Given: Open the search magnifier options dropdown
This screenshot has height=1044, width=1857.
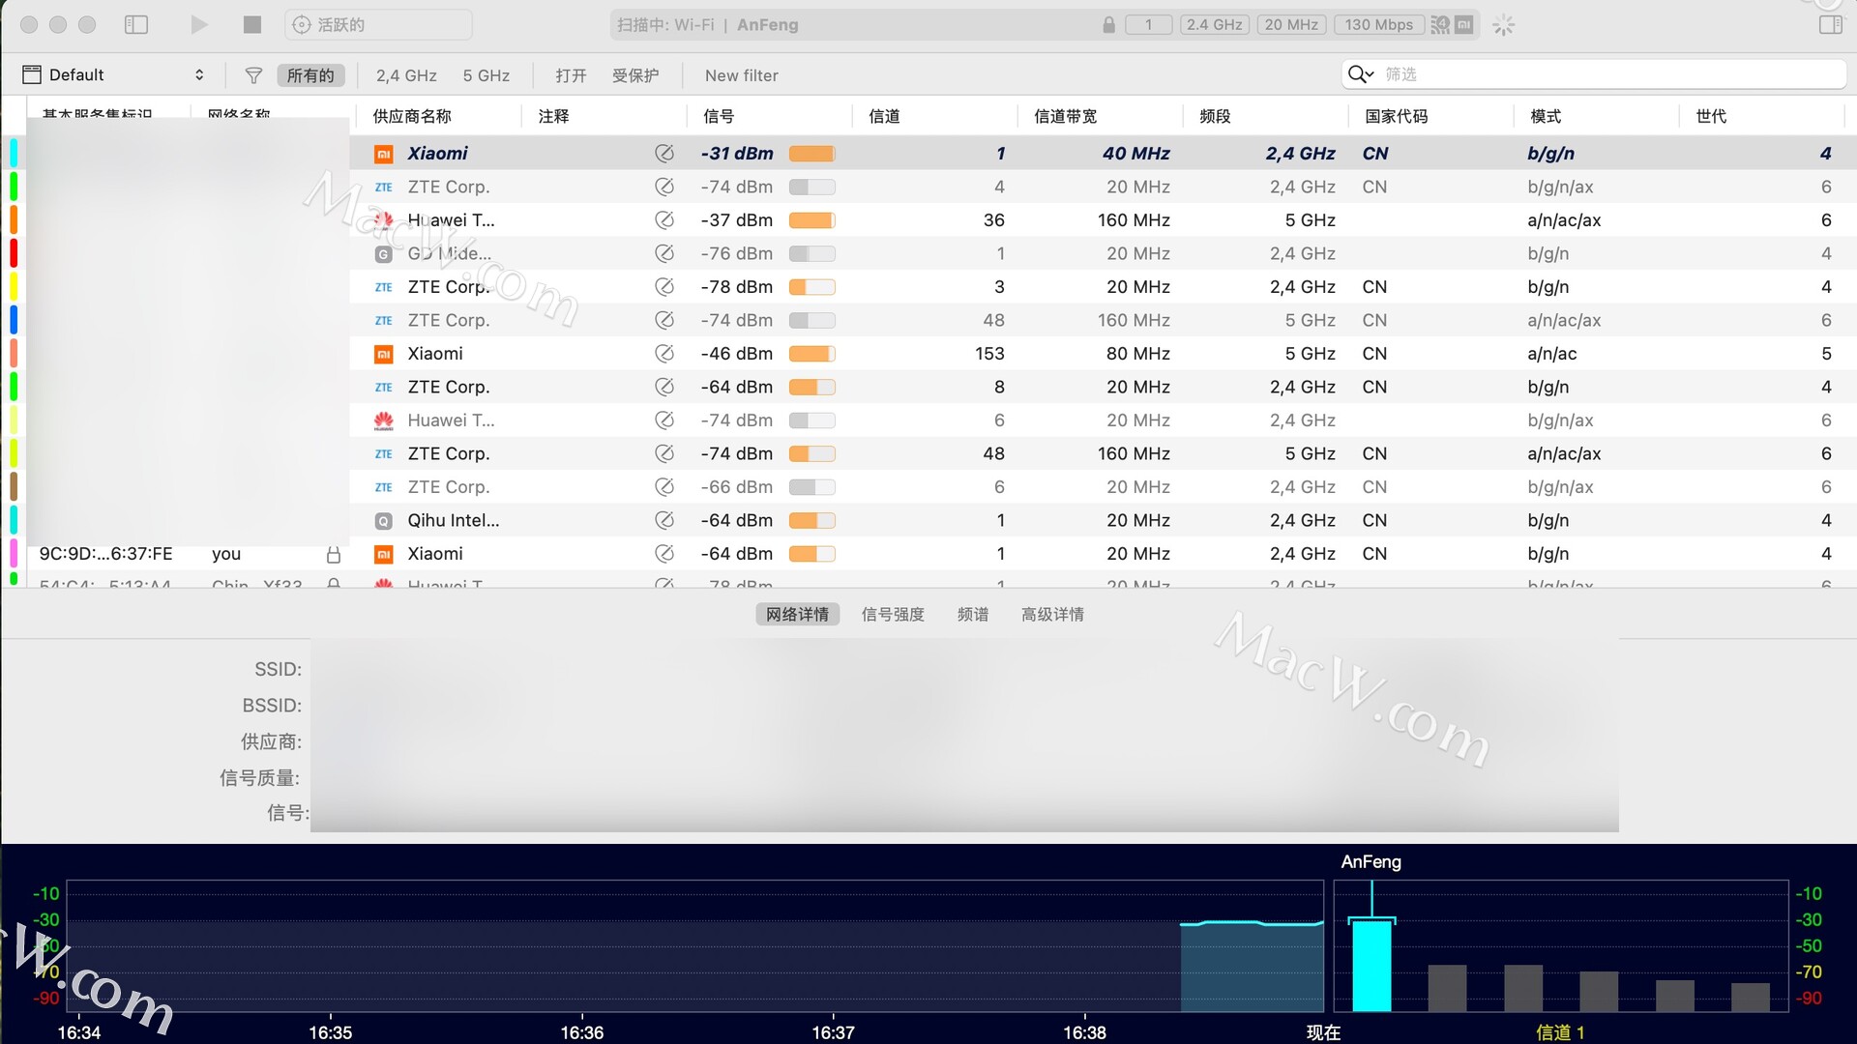Looking at the screenshot, I should [1361, 74].
